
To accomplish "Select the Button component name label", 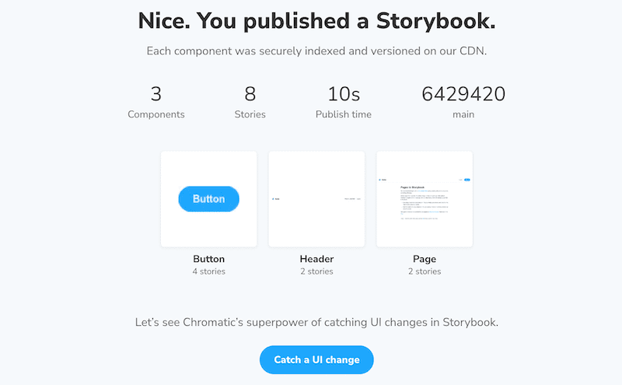I will pyautogui.click(x=208, y=259).
